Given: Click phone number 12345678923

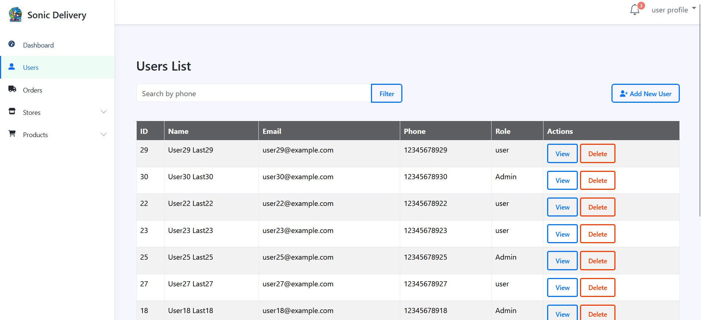Looking at the screenshot, I should tap(425, 230).
